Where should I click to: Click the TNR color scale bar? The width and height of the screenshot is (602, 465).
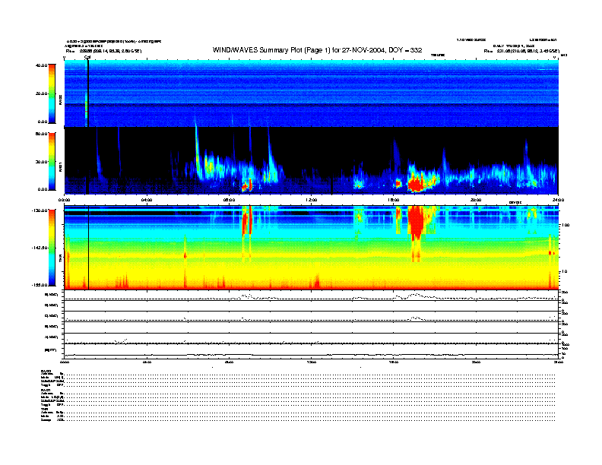52,248
